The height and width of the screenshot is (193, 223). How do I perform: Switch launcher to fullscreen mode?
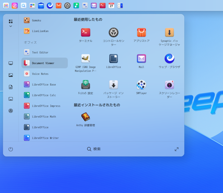coord(177,149)
